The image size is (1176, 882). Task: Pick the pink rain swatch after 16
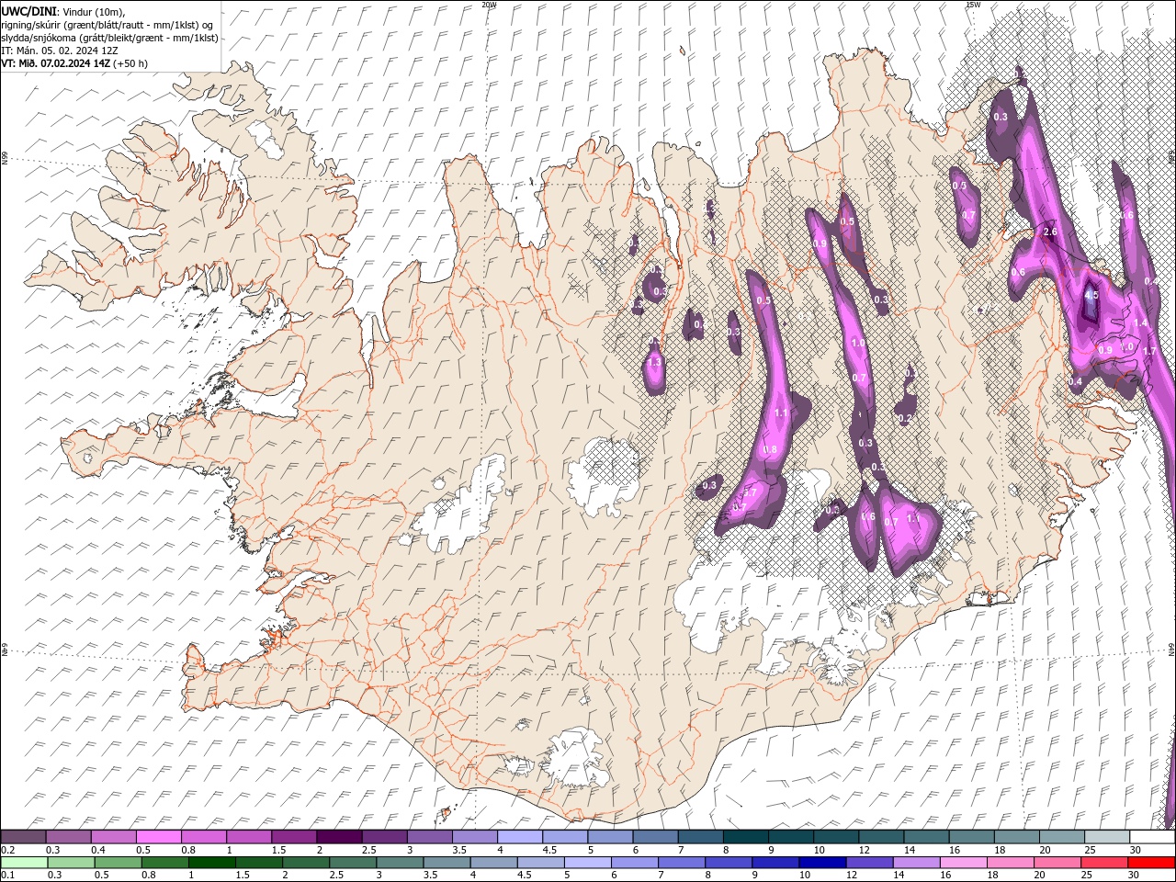click(964, 863)
